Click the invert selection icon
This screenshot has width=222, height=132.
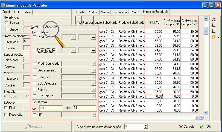tap(214, 19)
